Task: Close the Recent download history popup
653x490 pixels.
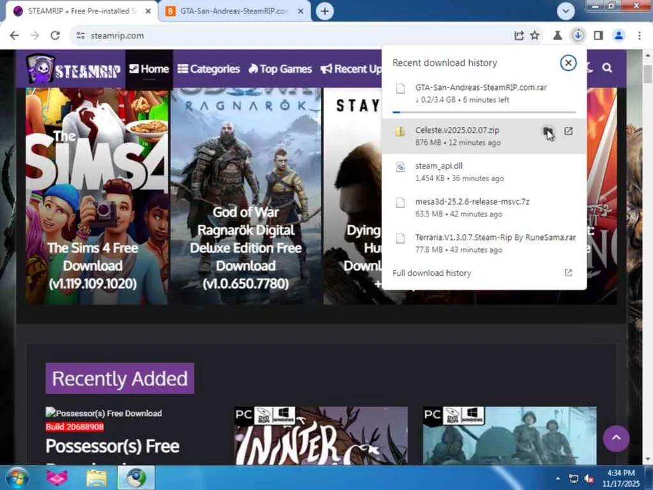Action: 568,63
